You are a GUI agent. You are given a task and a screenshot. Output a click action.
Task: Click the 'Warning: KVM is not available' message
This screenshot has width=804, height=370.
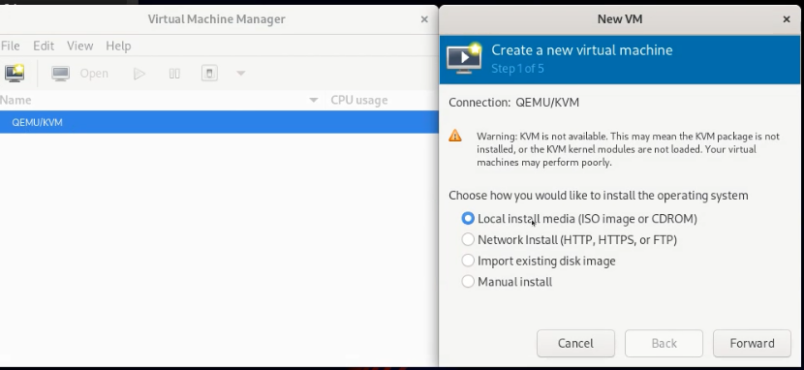click(628, 149)
